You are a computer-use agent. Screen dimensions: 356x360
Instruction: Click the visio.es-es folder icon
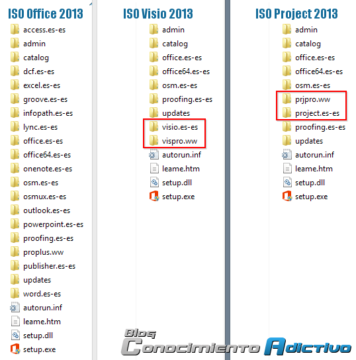pos(154,127)
